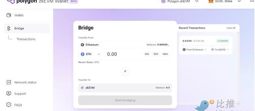Click the Support icon
This screenshot has height=111, width=255.
click(x=9, y=94)
